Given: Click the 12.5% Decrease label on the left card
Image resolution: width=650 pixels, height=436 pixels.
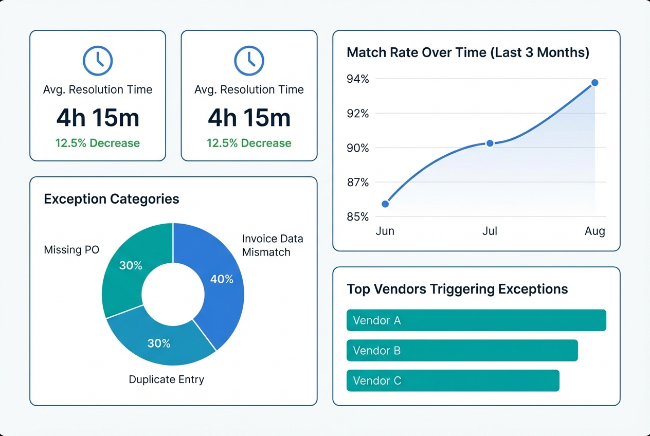Looking at the screenshot, I should [98, 143].
